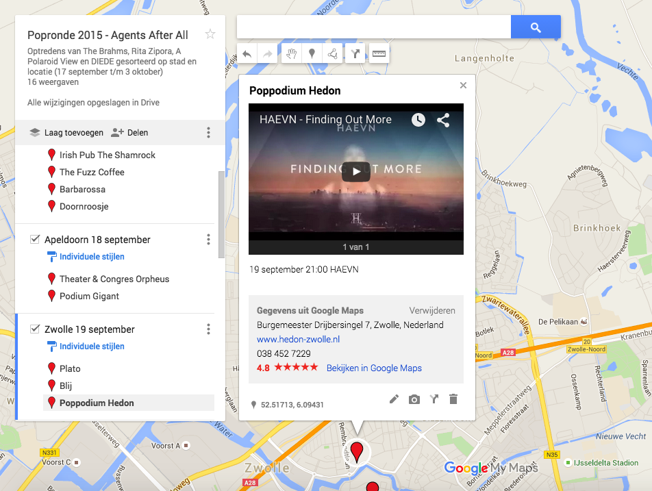Click the undo arrow in toolbar
Image resolution: width=652 pixels, height=491 pixels.
click(247, 53)
